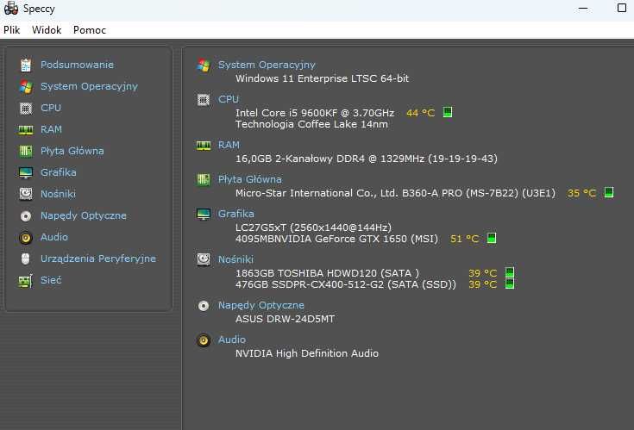
Task: Click the NVIDIA High Definition Audio text
Action: pyautogui.click(x=307, y=353)
